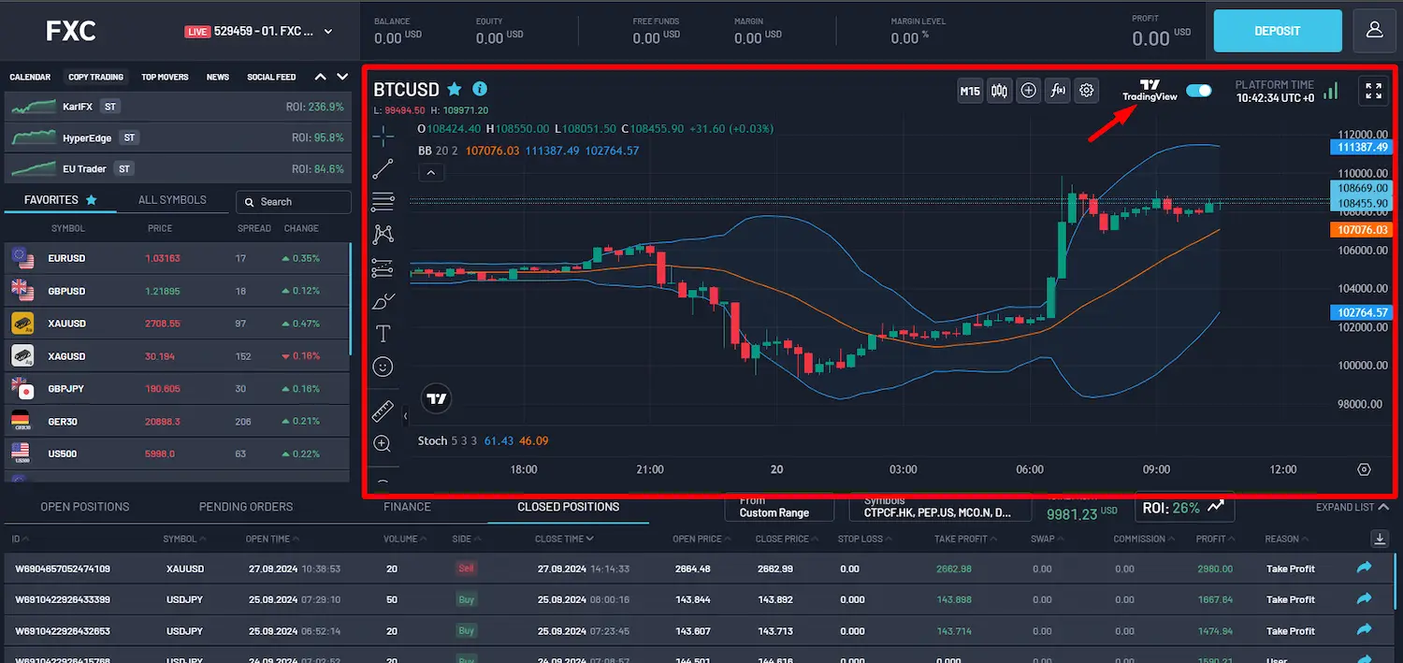Disable the TradingView chart switch
Screen dimensions: 1403x663
(1198, 90)
